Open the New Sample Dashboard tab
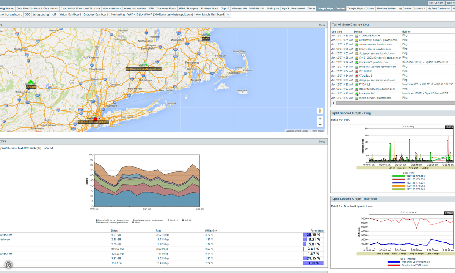Image resolution: width=455 pixels, height=273 pixels. [210, 14]
